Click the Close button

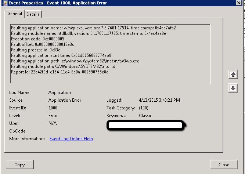224,164
